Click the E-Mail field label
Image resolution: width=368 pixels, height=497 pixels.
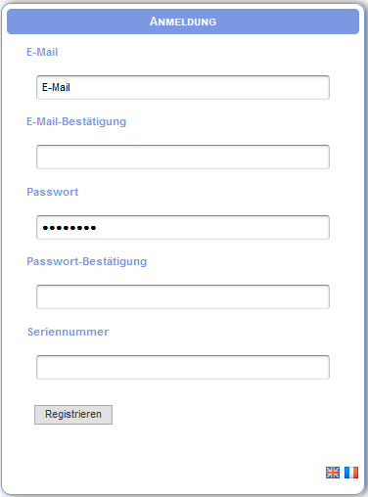pyautogui.click(x=42, y=52)
